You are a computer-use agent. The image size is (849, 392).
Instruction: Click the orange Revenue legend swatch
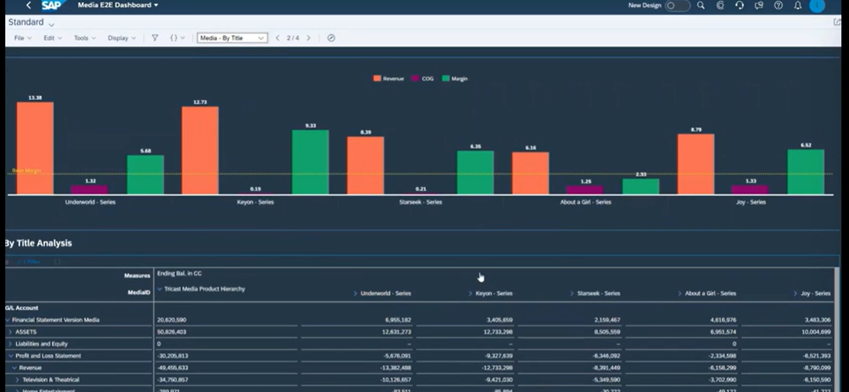[377, 78]
